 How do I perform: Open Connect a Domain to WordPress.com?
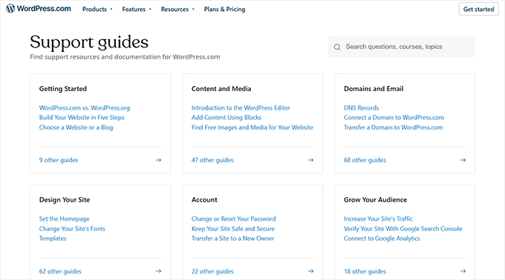coord(394,118)
